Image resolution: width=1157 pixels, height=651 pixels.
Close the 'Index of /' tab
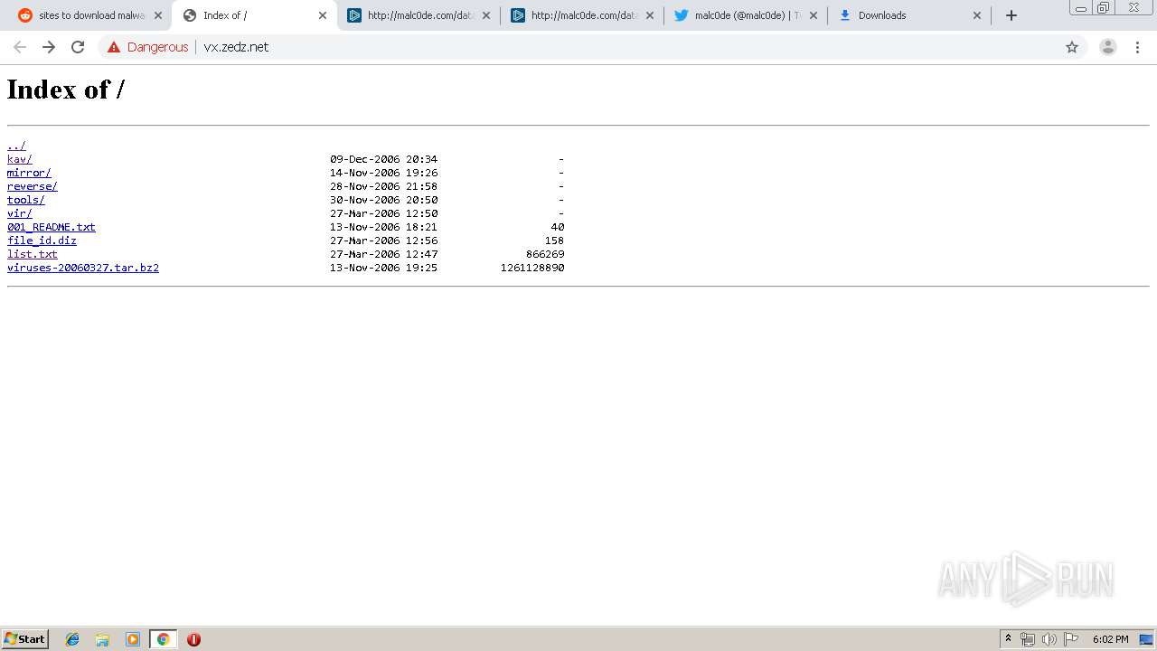pyautogui.click(x=323, y=15)
